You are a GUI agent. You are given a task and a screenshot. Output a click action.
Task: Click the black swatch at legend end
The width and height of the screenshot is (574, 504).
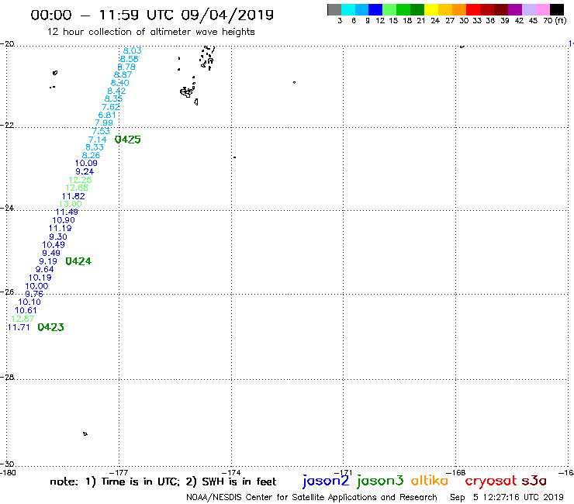point(556,9)
